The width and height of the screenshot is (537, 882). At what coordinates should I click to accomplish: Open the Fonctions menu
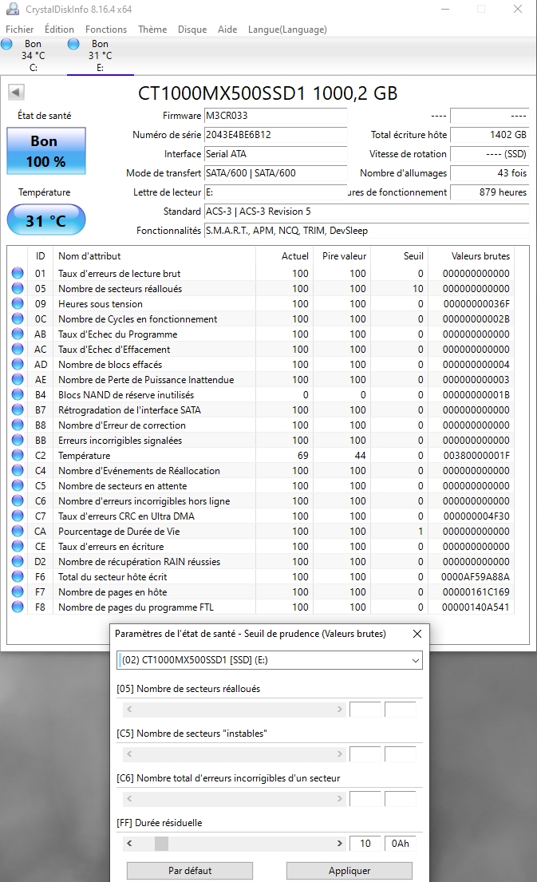(106, 30)
